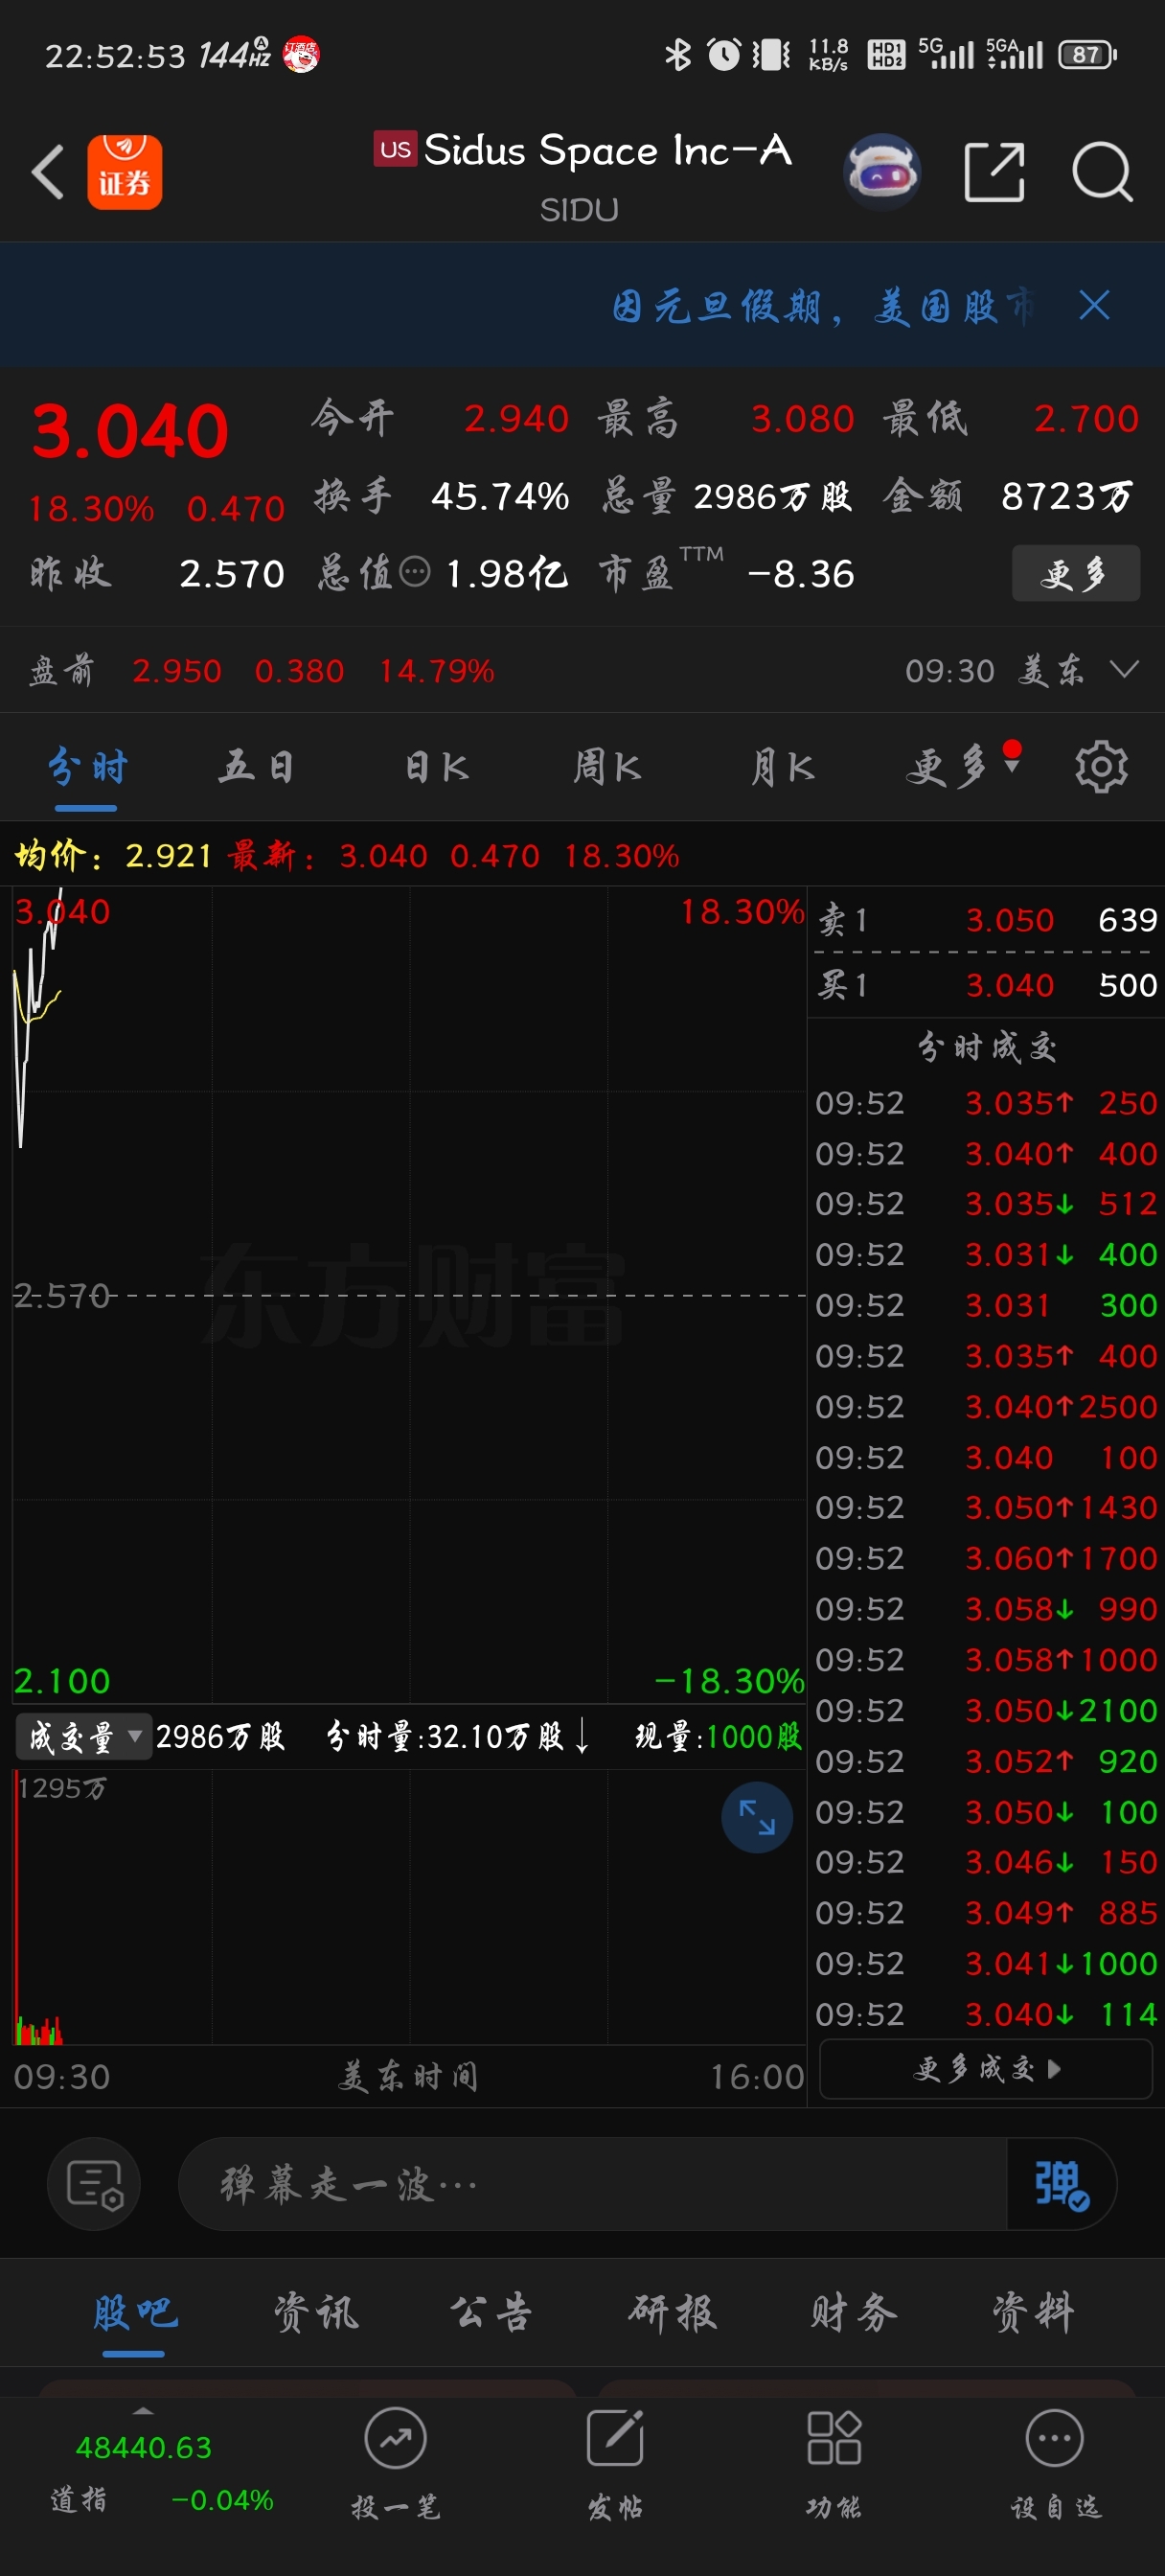This screenshot has height=2576, width=1165.
Task: Tap the 3.040↑ 2500 trade row
Action: coord(986,1406)
